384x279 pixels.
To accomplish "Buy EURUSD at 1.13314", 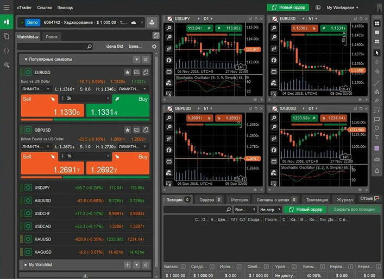I will [x=118, y=106].
